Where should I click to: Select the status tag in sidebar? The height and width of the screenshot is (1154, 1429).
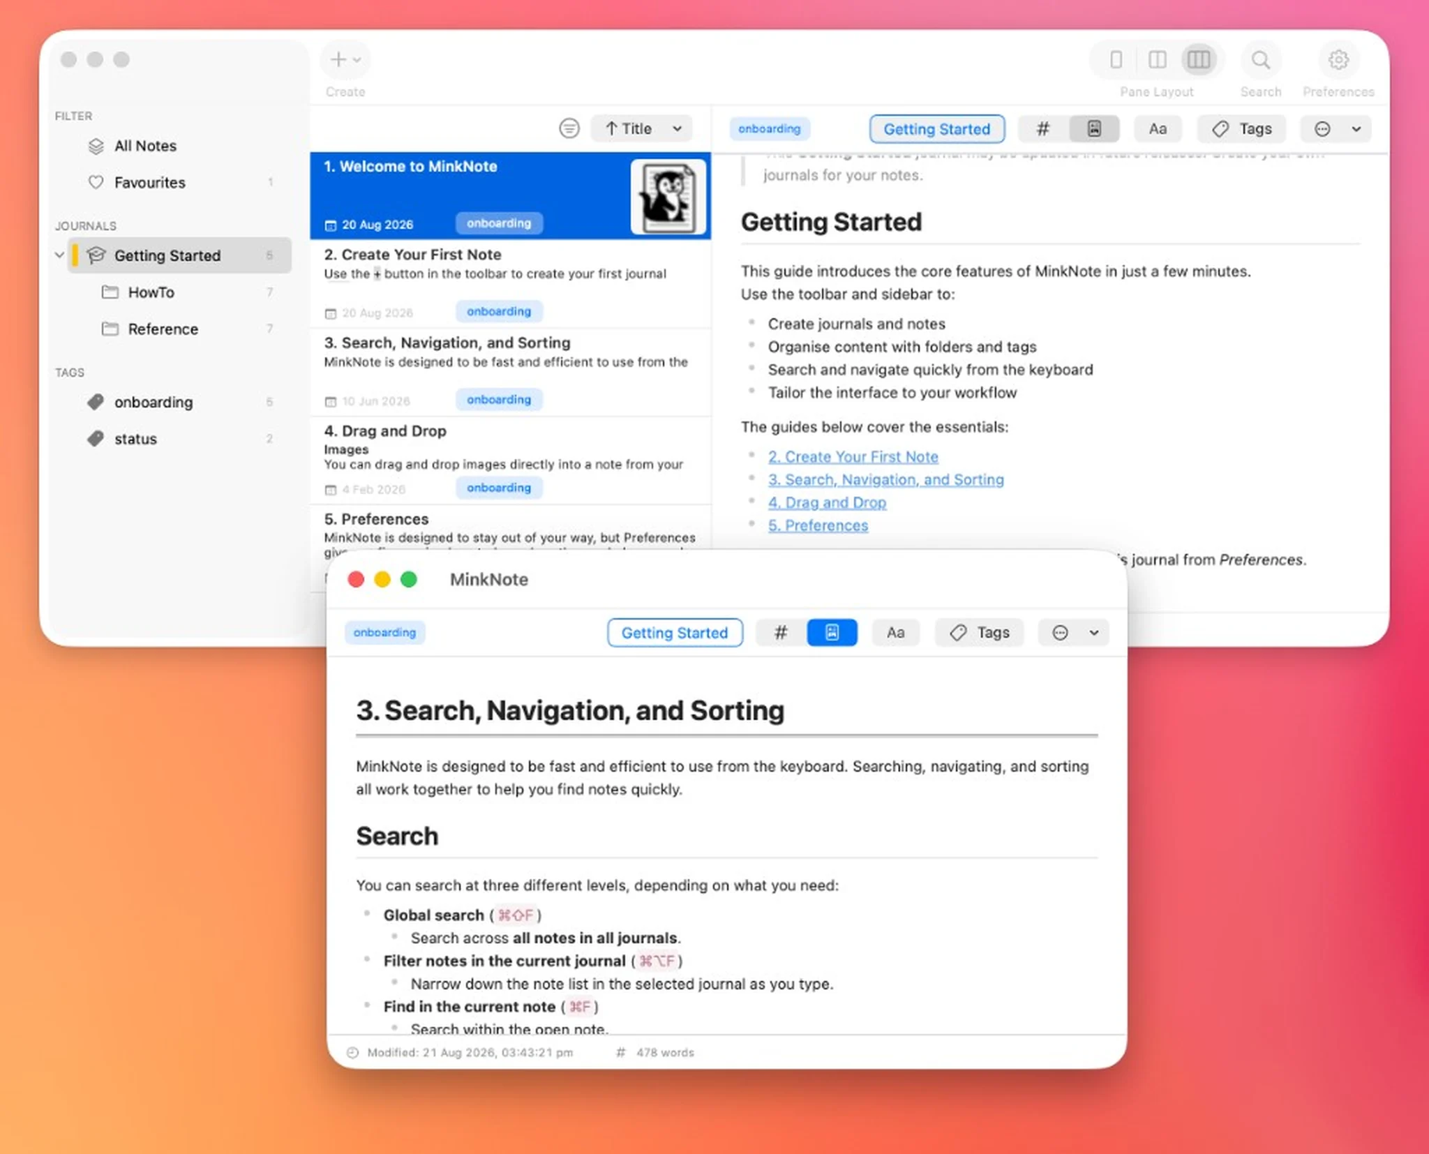click(x=180, y=439)
